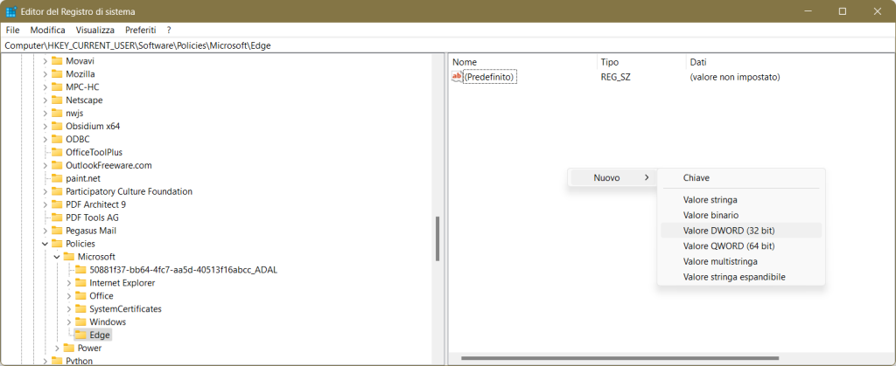Expand the Internet Explorer key

click(x=69, y=283)
